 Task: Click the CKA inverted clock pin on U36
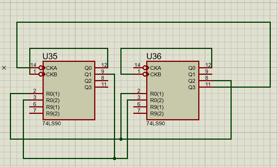click(x=145, y=68)
